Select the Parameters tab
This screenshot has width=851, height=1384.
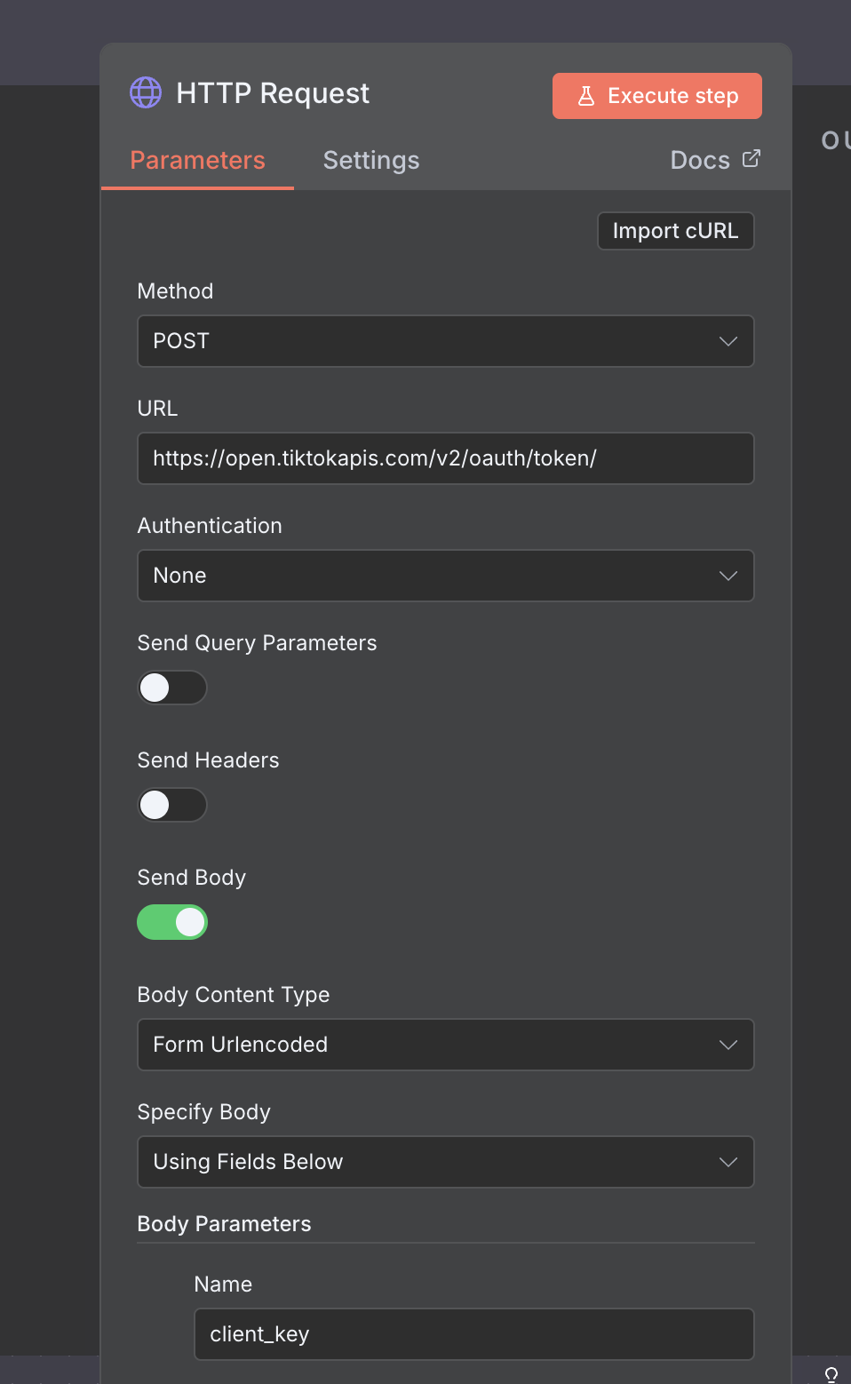click(197, 160)
